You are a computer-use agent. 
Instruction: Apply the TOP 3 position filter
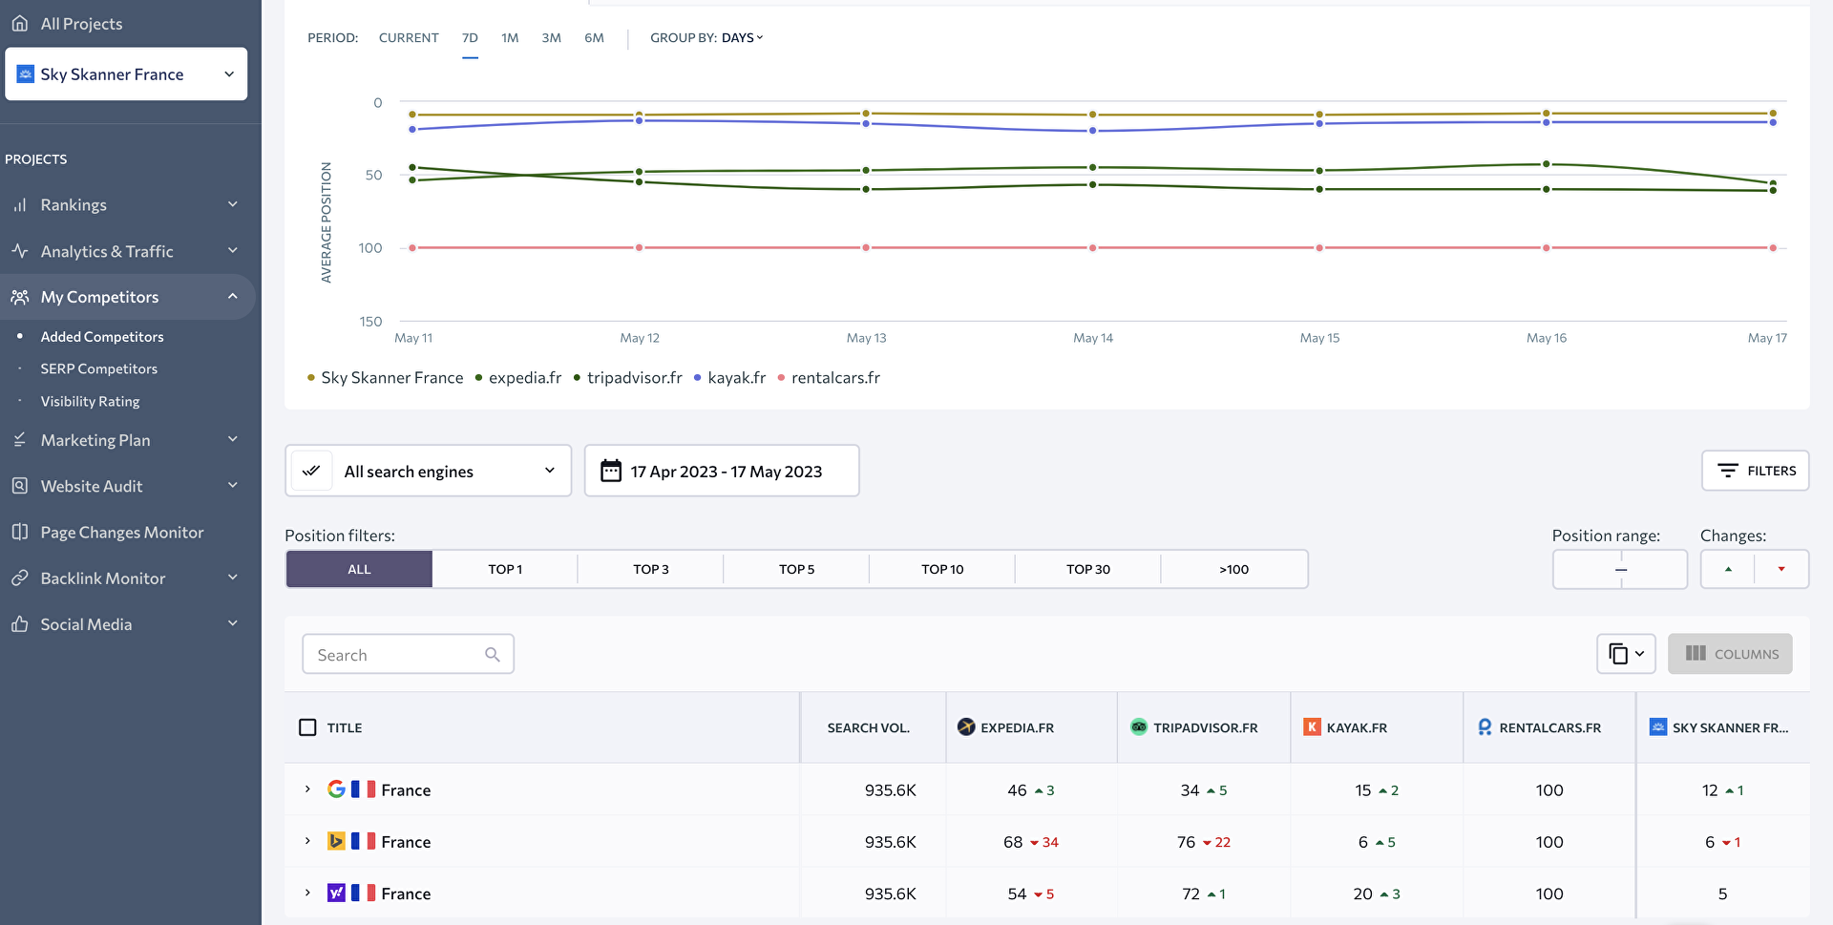point(651,569)
